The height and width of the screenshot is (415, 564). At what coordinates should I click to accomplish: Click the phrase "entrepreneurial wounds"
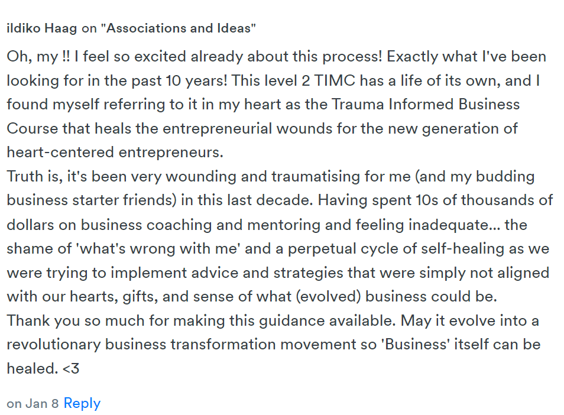[x=248, y=129]
